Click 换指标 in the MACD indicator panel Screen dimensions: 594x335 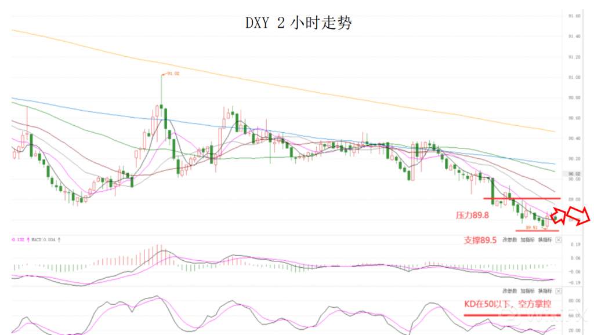(x=545, y=240)
